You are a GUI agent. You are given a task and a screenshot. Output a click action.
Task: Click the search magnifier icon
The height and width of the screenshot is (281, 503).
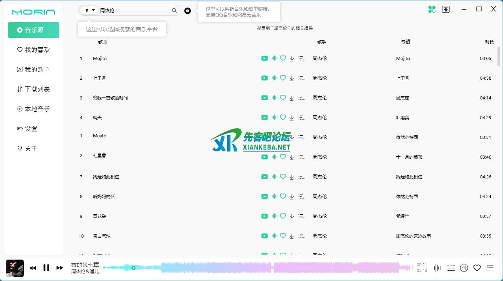click(174, 11)
